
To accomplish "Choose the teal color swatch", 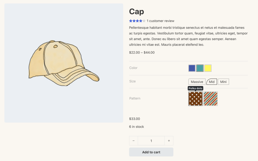I will 200,68.
